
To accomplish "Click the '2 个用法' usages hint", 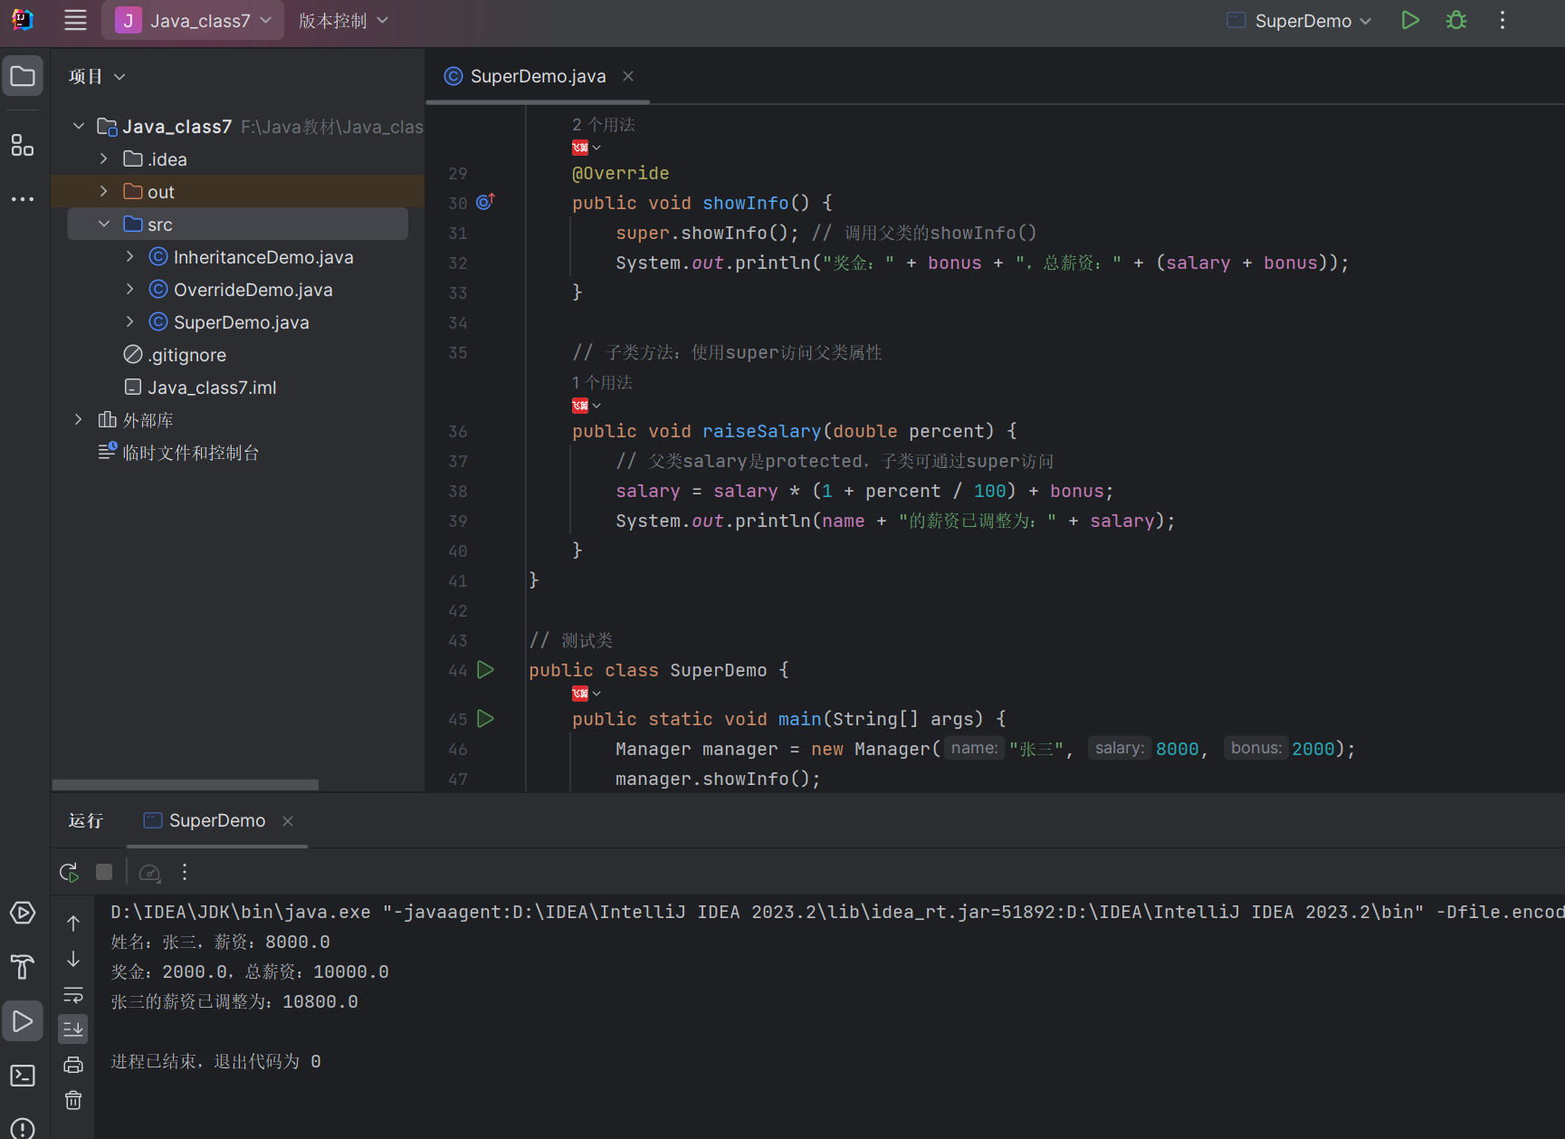I will pos(604,125).
